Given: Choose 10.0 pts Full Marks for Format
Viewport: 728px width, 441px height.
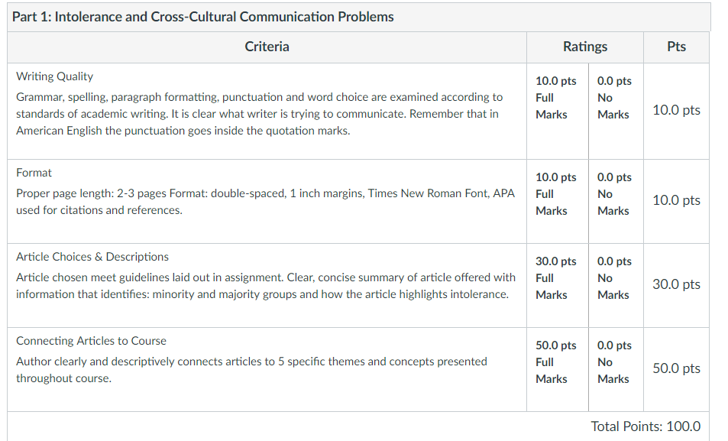Looking at the screenshot, I should 556,194.
